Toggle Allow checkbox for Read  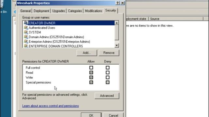tap(91, 72)
